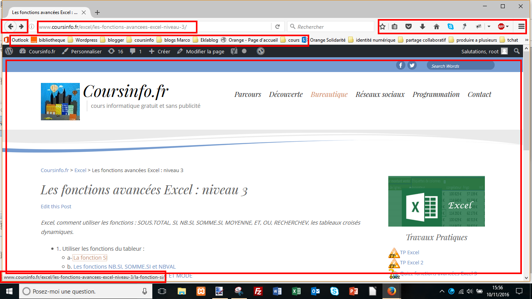Click the Edit this Post link
This screenshot has width=532, height=299.
tap(56, 206)
